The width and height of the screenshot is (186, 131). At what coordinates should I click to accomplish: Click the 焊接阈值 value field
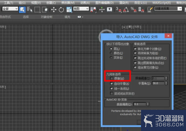pos(158,78)
